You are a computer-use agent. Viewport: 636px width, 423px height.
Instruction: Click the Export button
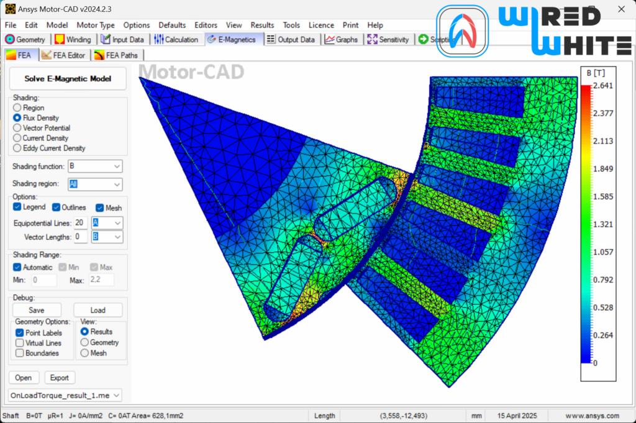pyautogui.click(x=59, y=378)
